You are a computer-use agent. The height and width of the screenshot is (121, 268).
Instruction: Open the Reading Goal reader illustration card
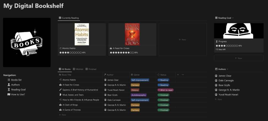[x=239, y=31]
